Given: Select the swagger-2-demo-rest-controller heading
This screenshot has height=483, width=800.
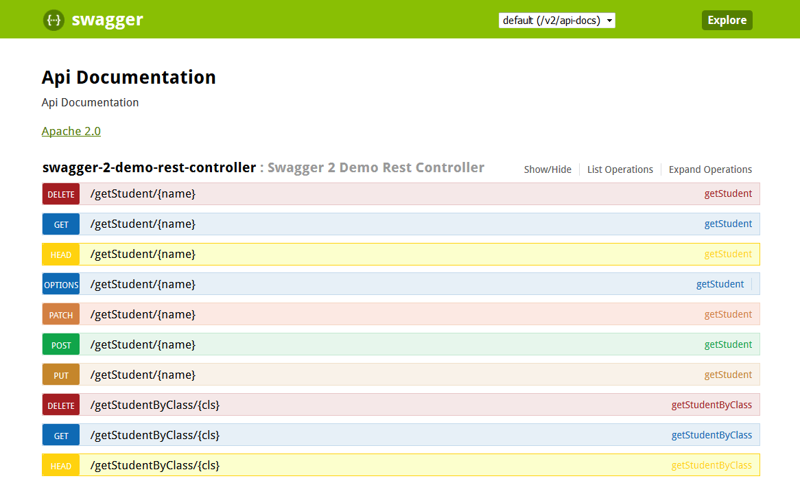Looking at the screenshot, I should [148, 167].
